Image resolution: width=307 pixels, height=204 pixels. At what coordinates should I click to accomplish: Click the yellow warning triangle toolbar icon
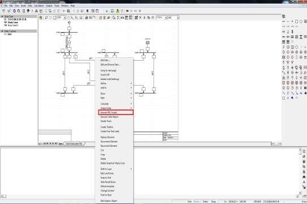(118, 11)
